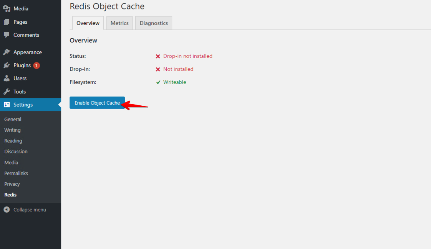Click the Plugins plug icon
The width and height of the screenshot is (431, 249).
7,65
